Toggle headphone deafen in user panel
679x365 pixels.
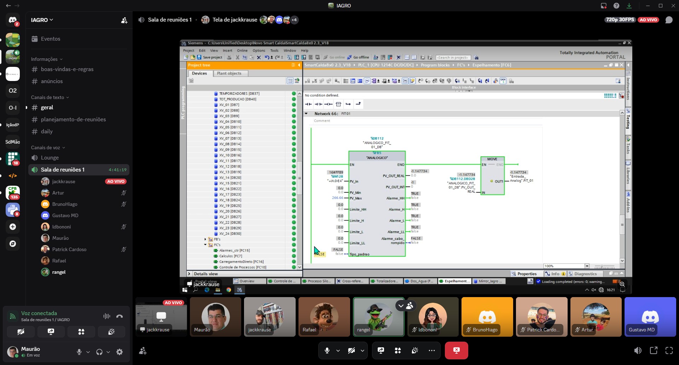pyautogui.click(x=99, y=352)
